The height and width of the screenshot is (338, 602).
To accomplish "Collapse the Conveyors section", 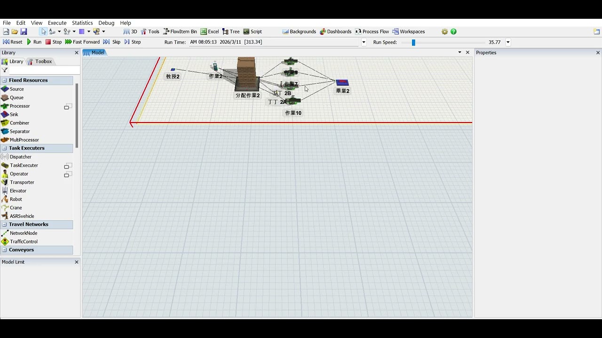I will (4, 250).
